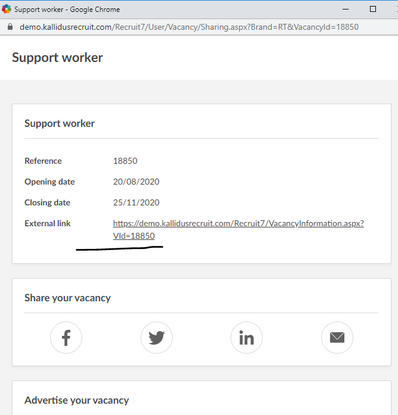This screenshot has width=398, height=415.
Task: Click the closing date 25/11/2020
Action: (136, 202)
